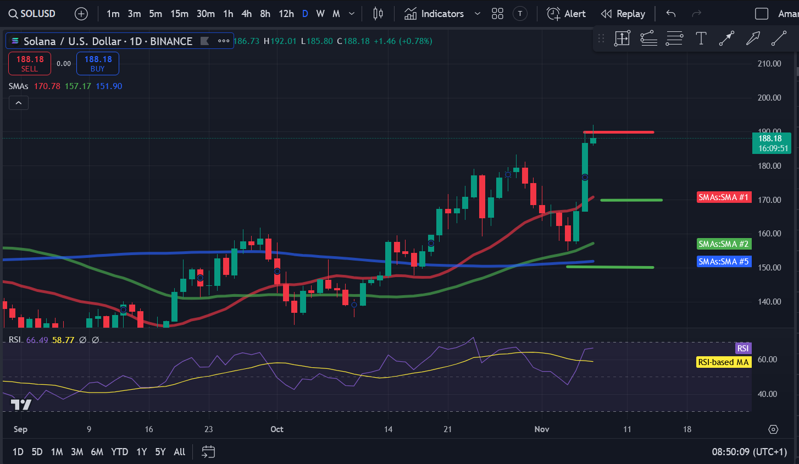Open the indicator templates grid icon
This screenshot has width=799, height=464.
coord(497,14)
